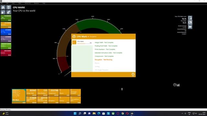207x116 pixels.
Task: Open the Advanced menu
Action: 27,3
